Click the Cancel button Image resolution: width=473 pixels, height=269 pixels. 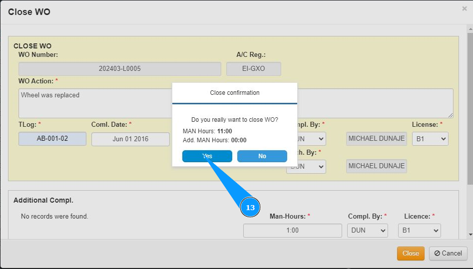(448, 254)
